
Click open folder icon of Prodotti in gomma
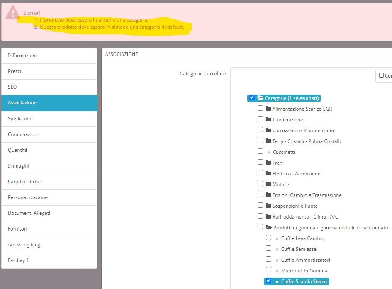coord(269,227)
